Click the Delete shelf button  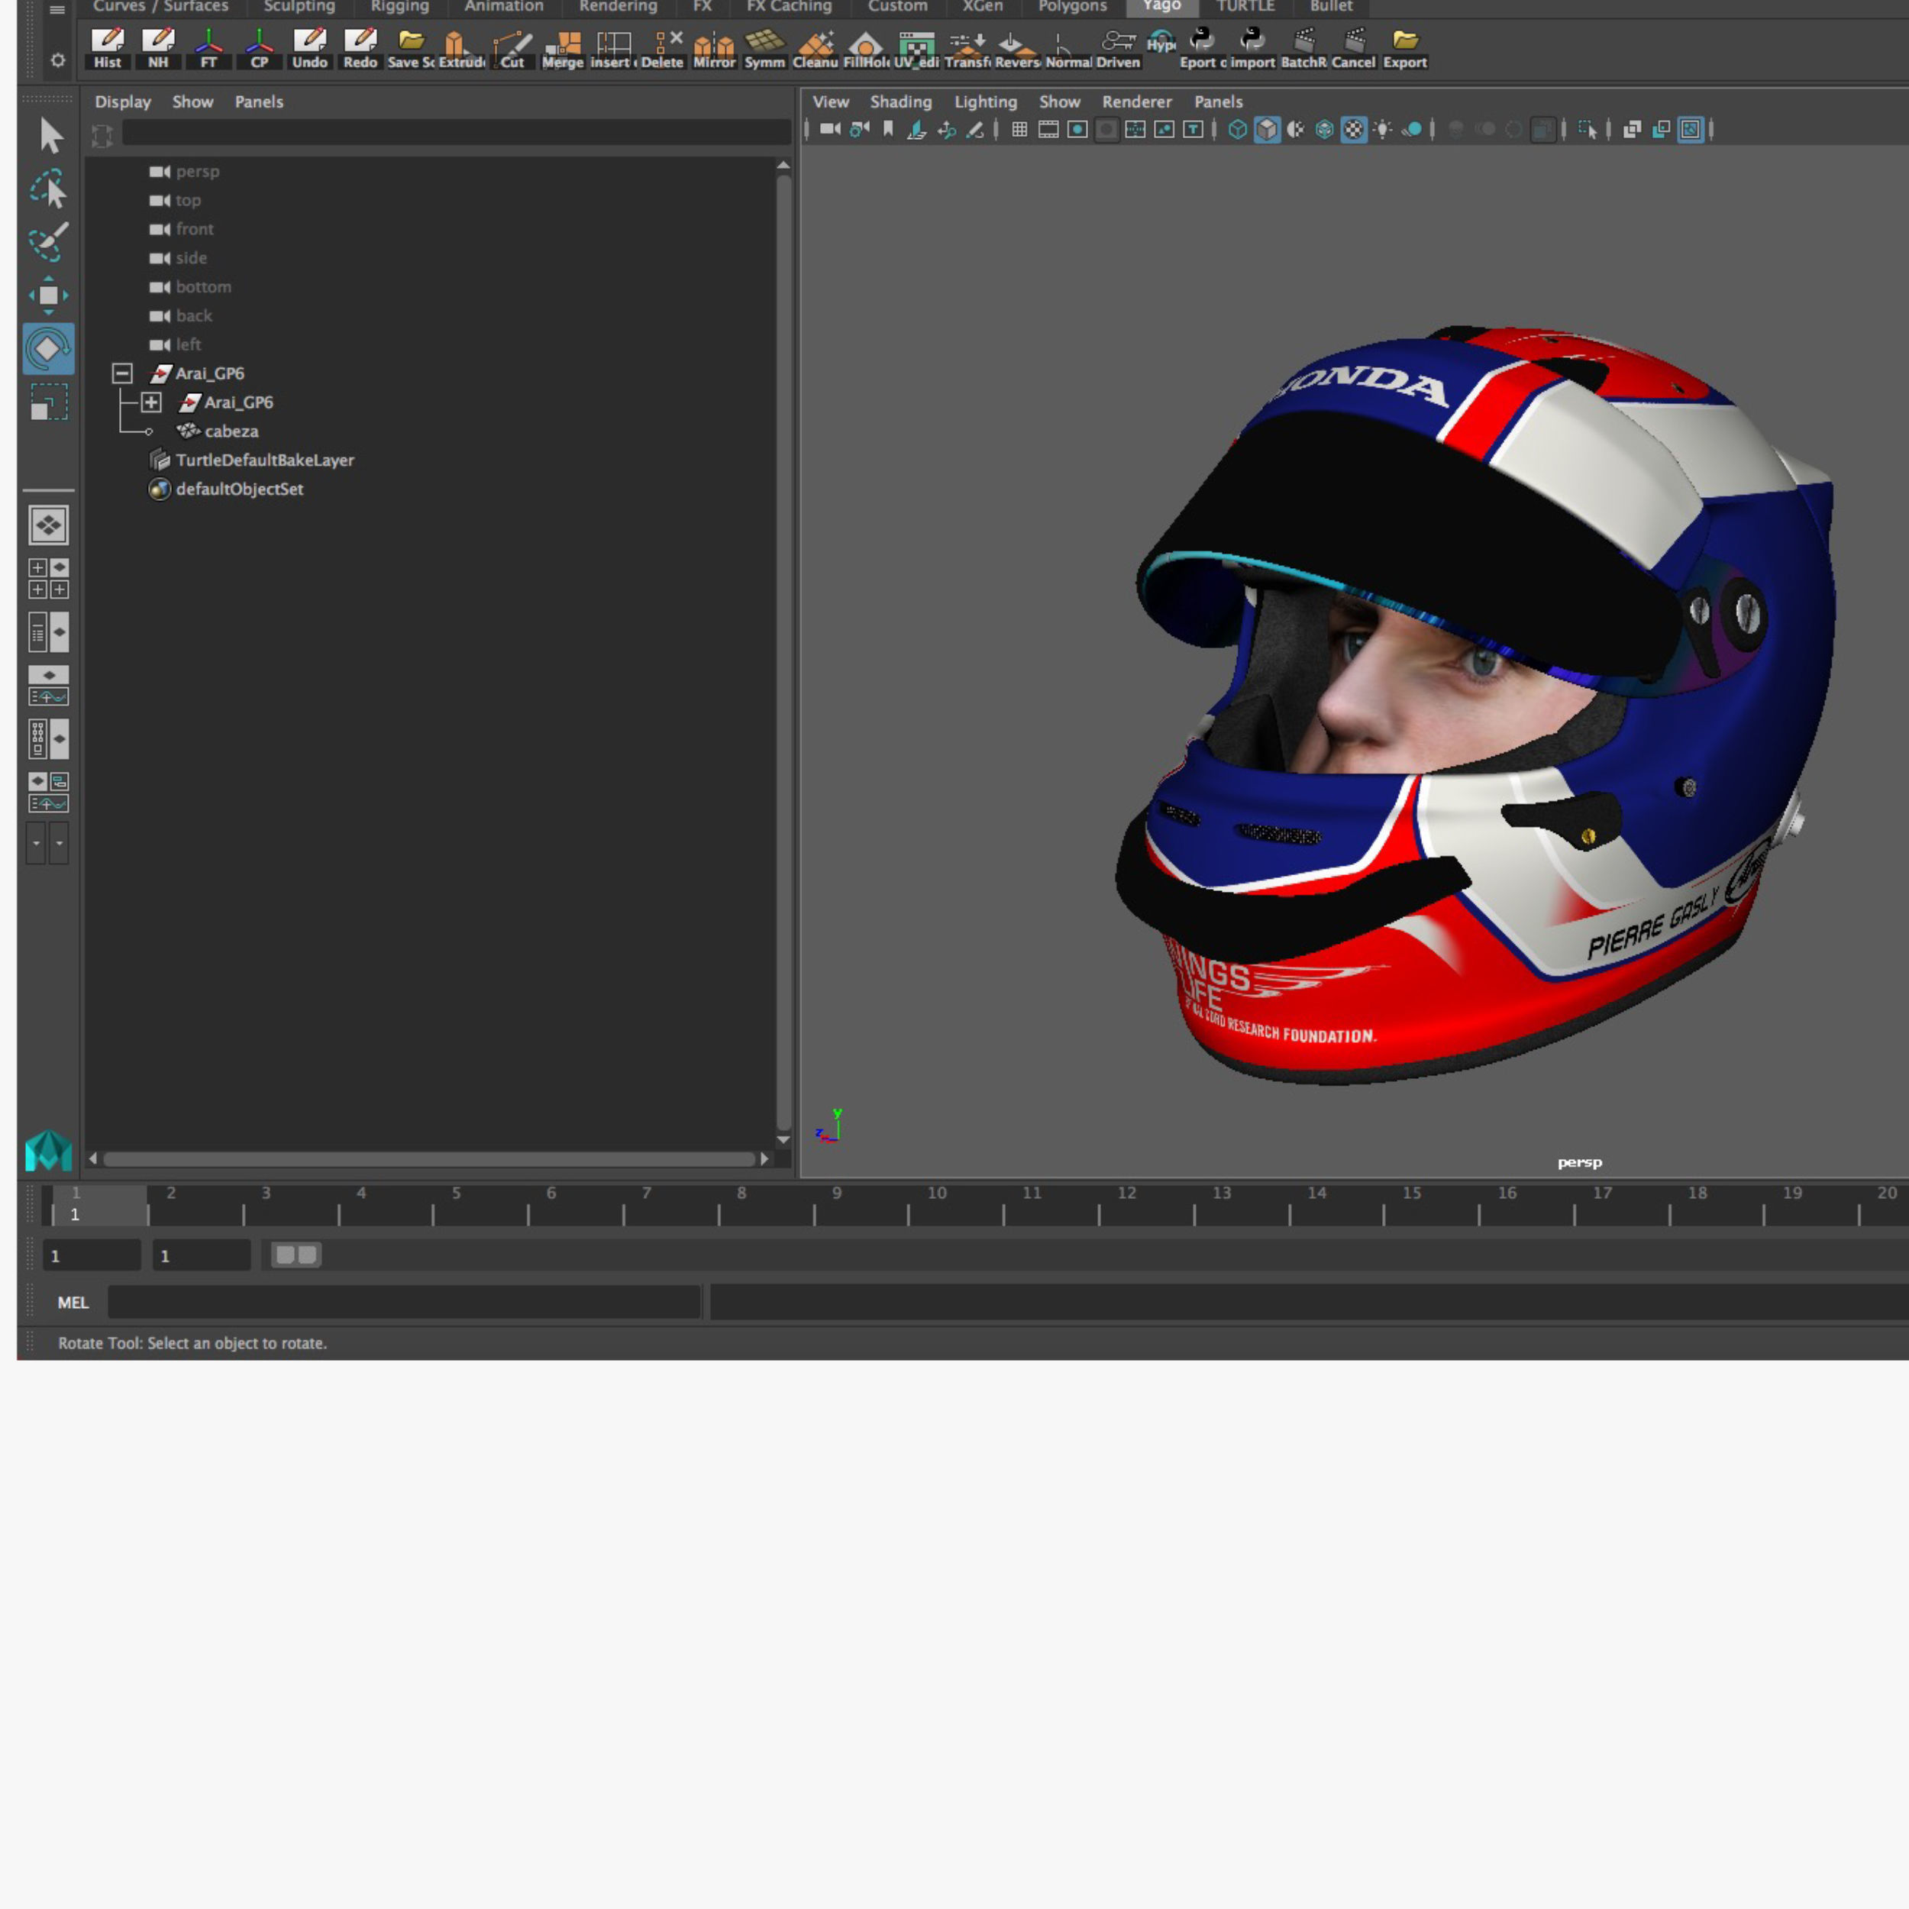tap(663, 48)
